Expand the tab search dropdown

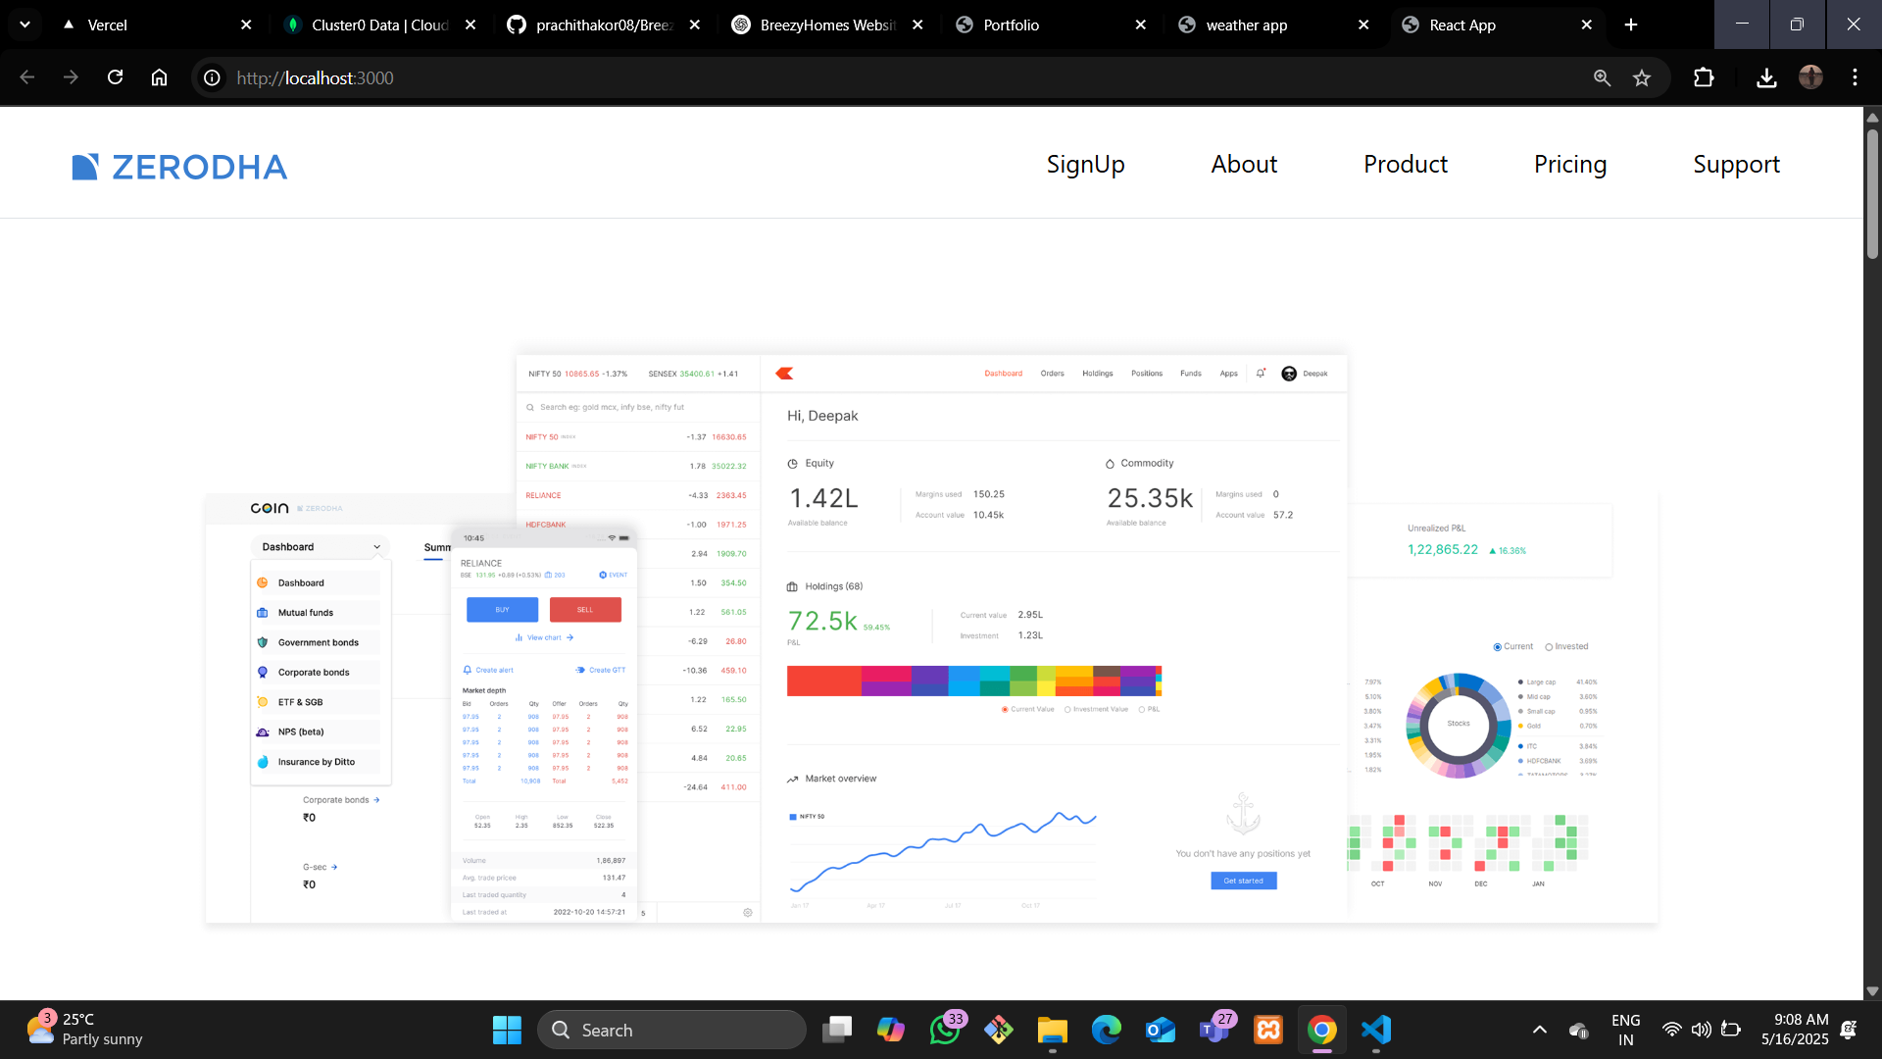coord(25,25)
